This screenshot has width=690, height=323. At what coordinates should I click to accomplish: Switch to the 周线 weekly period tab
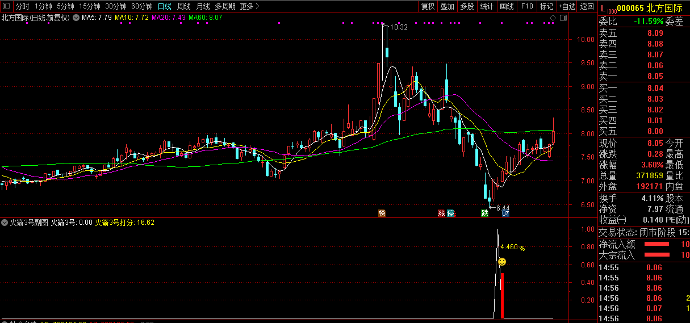(184, 6)
